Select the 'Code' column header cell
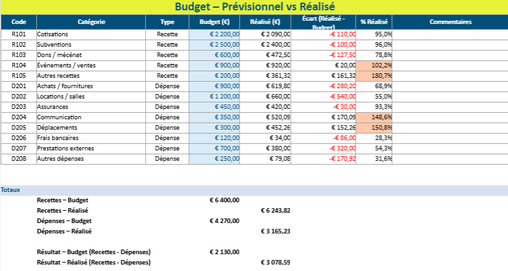This screenshot has width=508, height=271. (18, 22)
